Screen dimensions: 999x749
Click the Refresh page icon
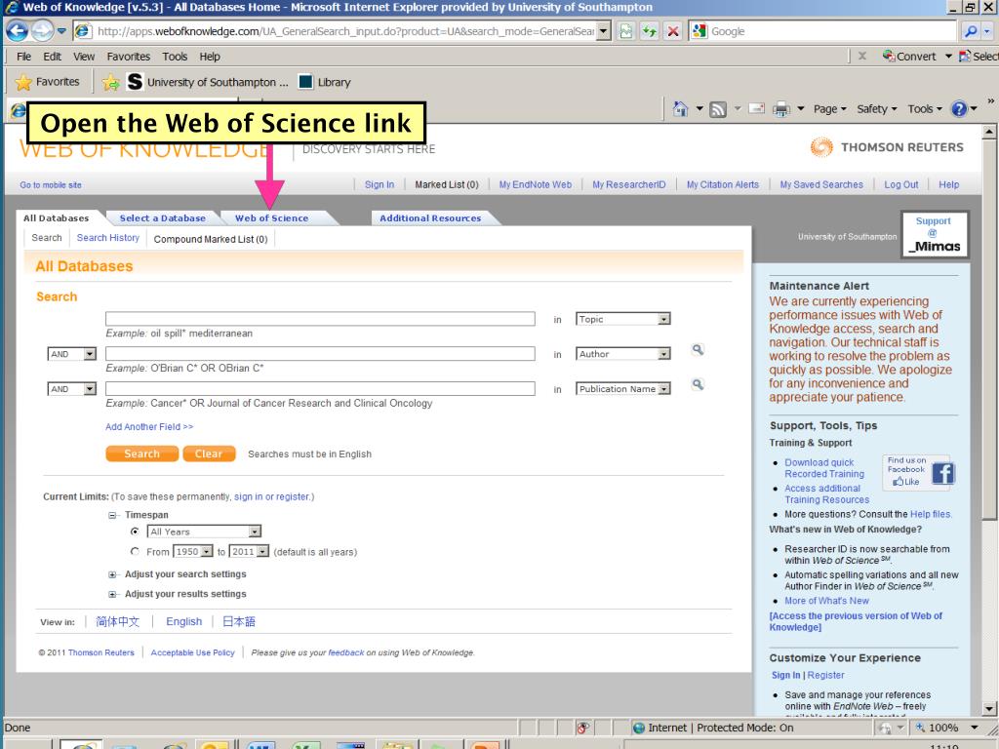[649, 30]
